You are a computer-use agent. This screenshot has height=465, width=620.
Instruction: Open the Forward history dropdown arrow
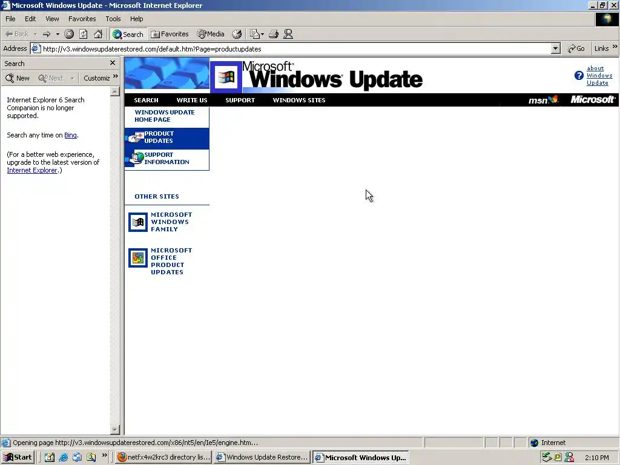point(58,35)
